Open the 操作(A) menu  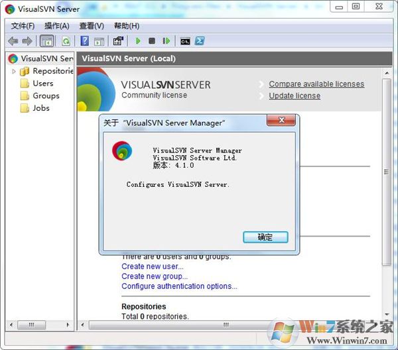pyautogui.click(x=57, y=26)
